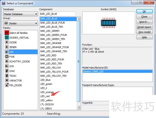Click the LED family icon
Viewport: 156px width, 118px height.
tap(7, 52)
